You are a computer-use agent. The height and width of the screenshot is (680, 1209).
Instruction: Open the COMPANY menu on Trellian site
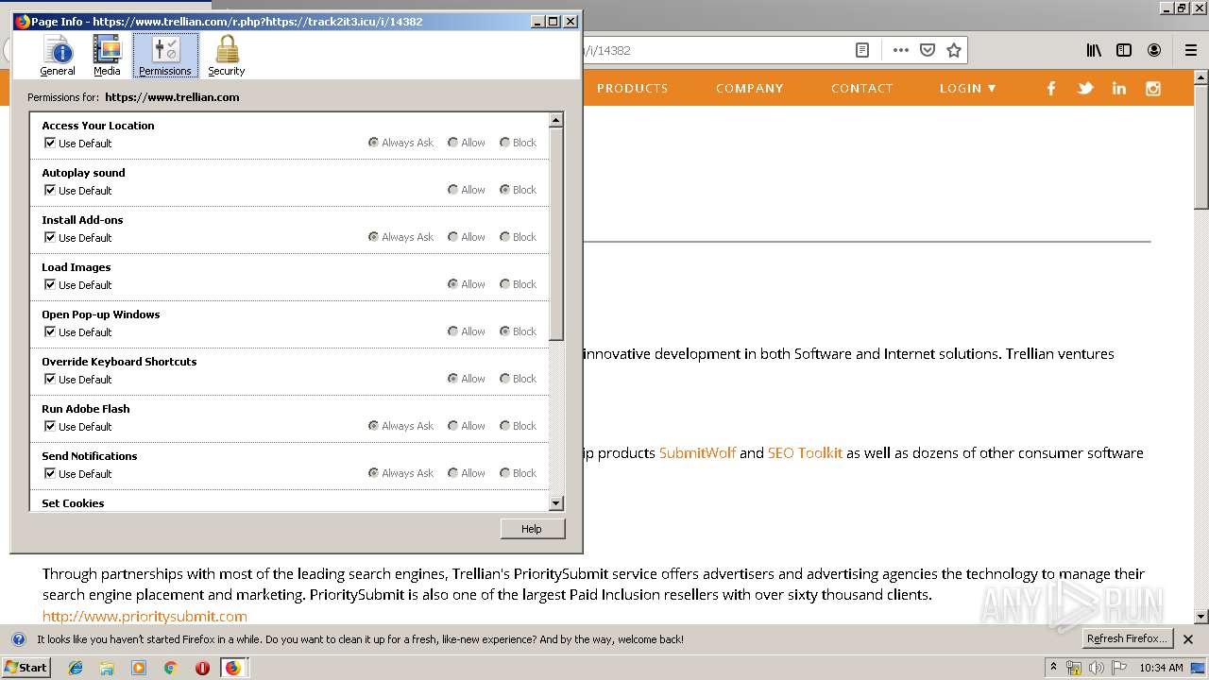click(x=750, y=88)
